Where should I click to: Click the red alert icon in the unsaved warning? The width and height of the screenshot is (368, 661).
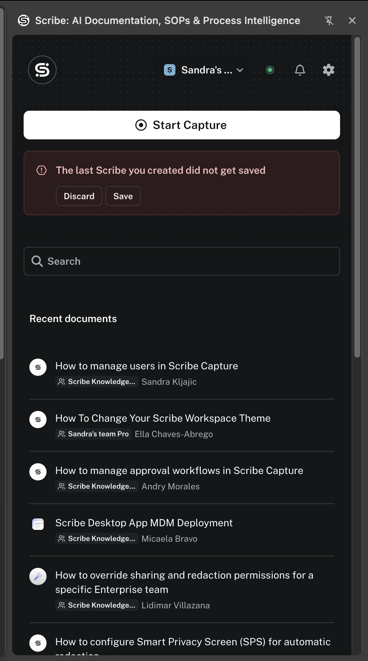click(42, 170)
